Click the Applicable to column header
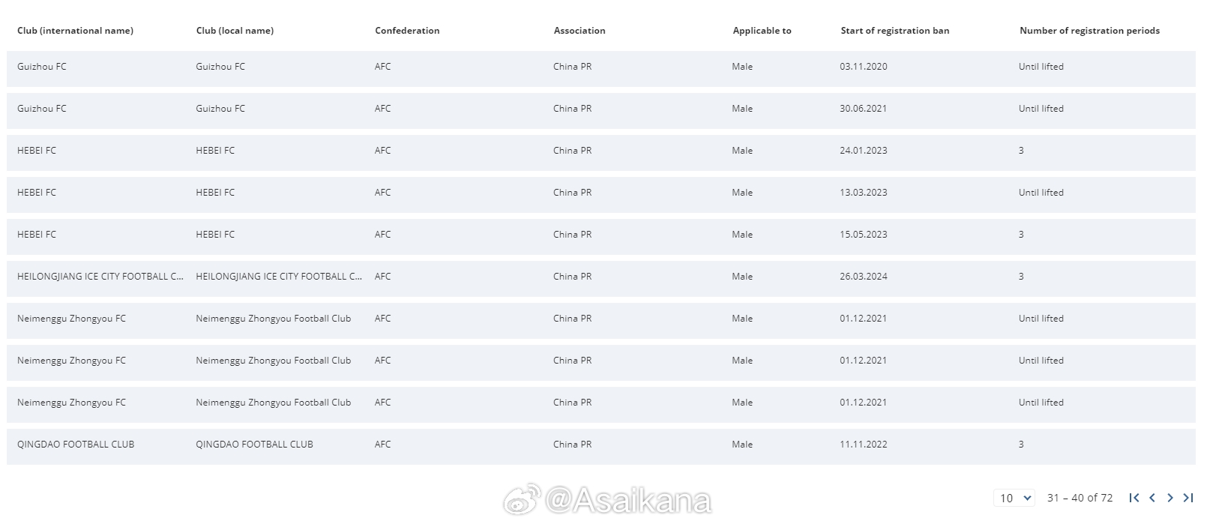 point(762,31)
